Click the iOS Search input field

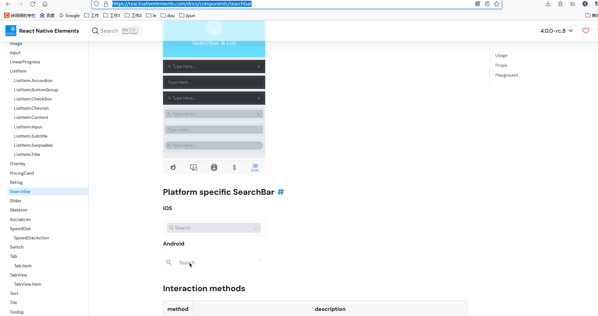[x=214, y=228]
